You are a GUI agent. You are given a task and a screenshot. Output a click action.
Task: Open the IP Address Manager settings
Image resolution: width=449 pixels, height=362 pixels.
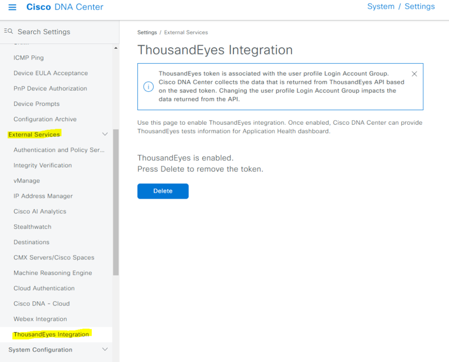pyautogui.click(x=43, y=196)
